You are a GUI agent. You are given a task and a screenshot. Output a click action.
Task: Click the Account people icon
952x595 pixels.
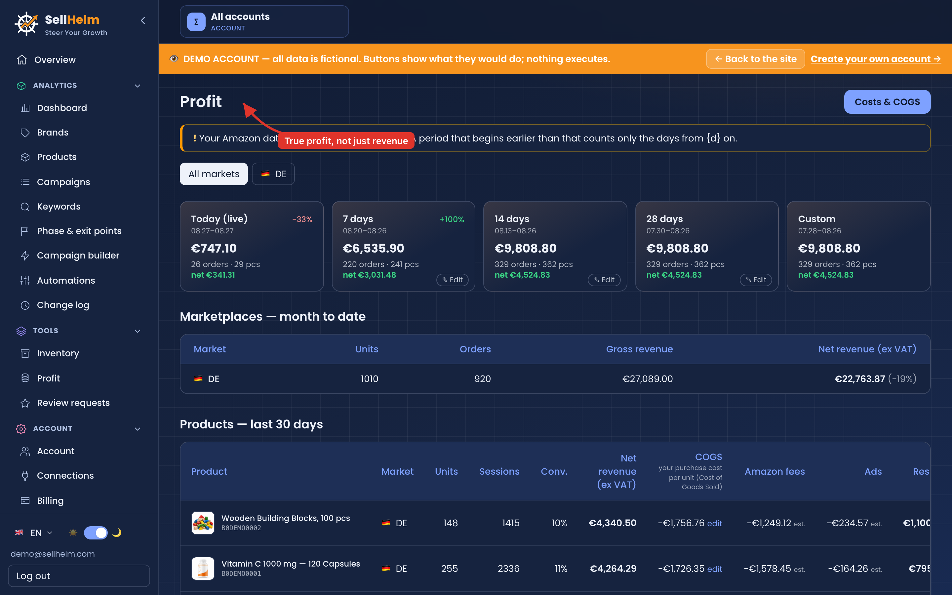coord(25,451)
